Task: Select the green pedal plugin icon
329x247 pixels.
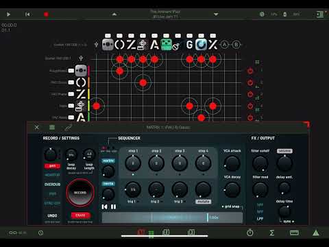Action: pyautogui.click(x=167, y=45)
